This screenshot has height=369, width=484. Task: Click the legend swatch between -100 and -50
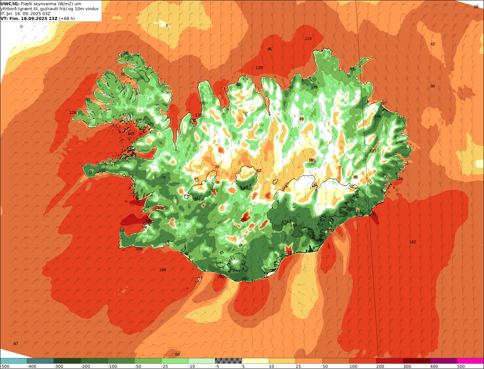(x=121, y=361)
